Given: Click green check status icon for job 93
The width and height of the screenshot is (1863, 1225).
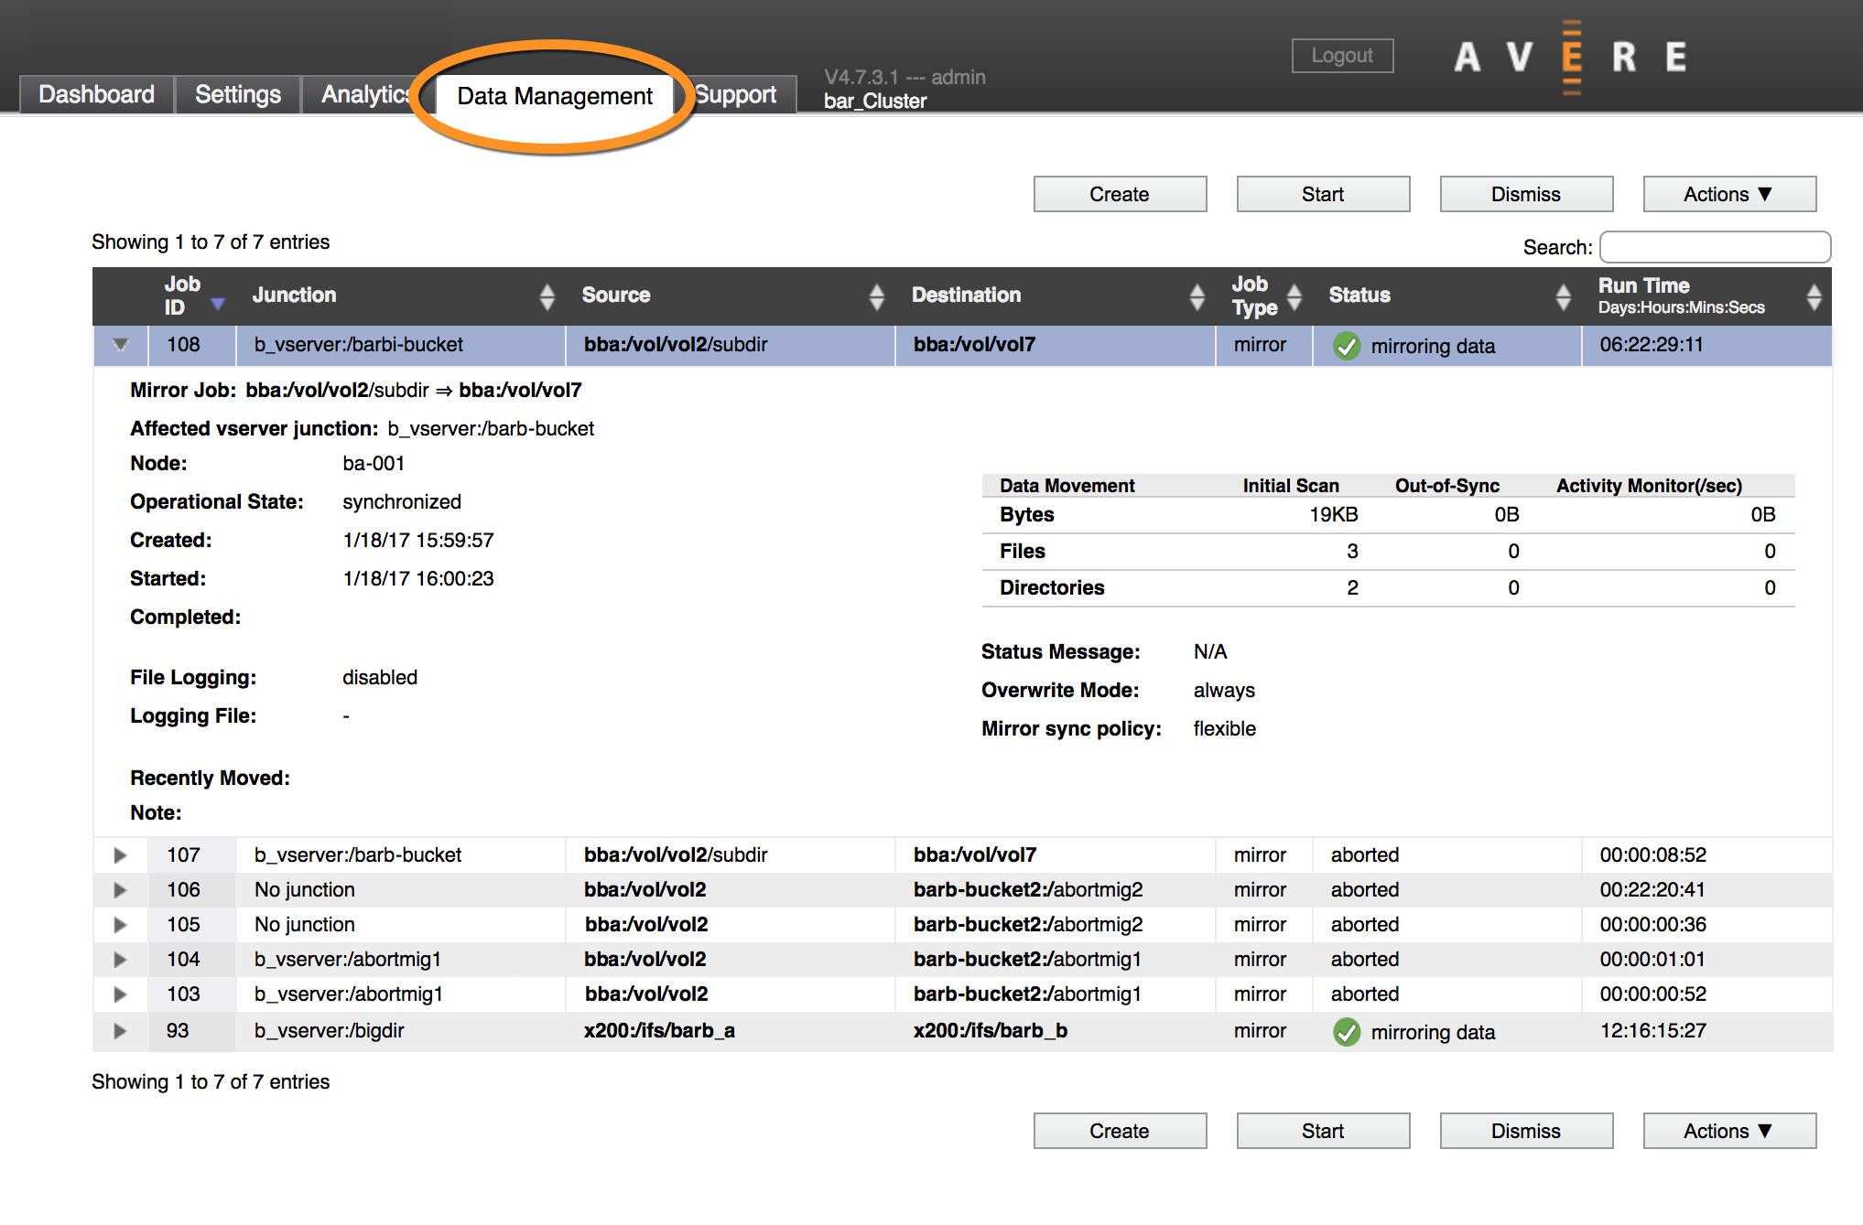Looking at the screenshot, I should click(x=1346, y=1032).
